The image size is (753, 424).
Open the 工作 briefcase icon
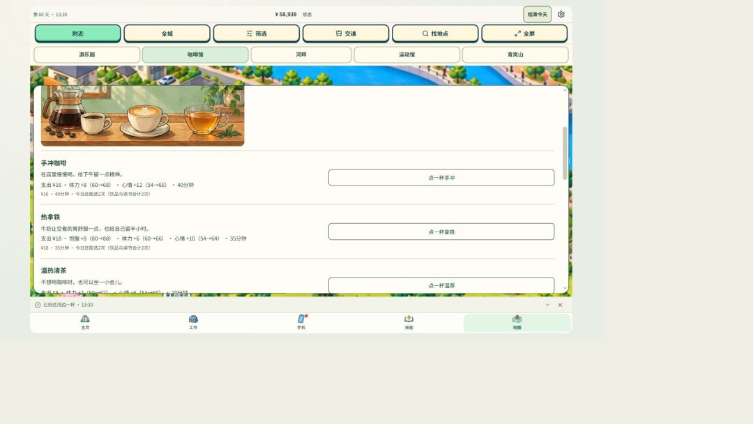coord(193,319)
